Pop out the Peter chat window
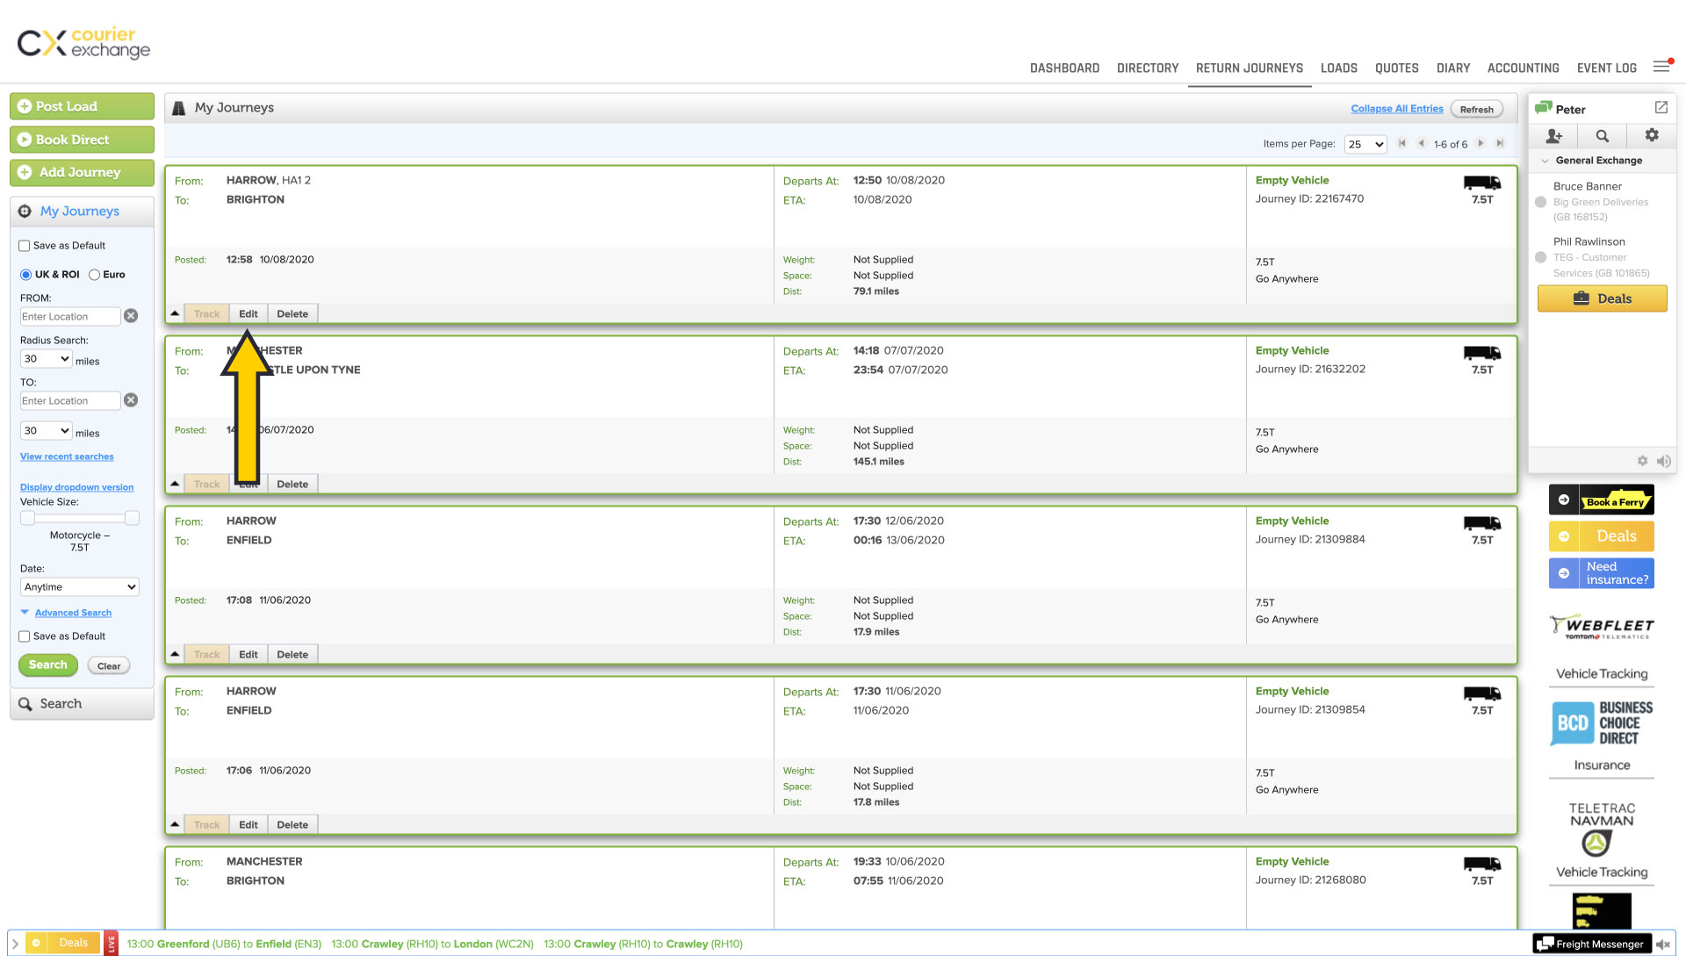 point(1661,107)
